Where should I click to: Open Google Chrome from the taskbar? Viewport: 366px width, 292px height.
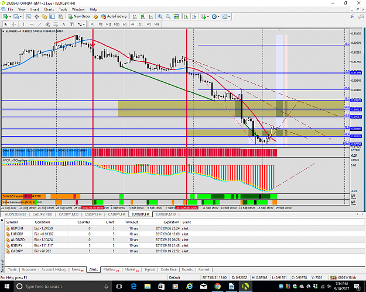click(x=217, y=286)
